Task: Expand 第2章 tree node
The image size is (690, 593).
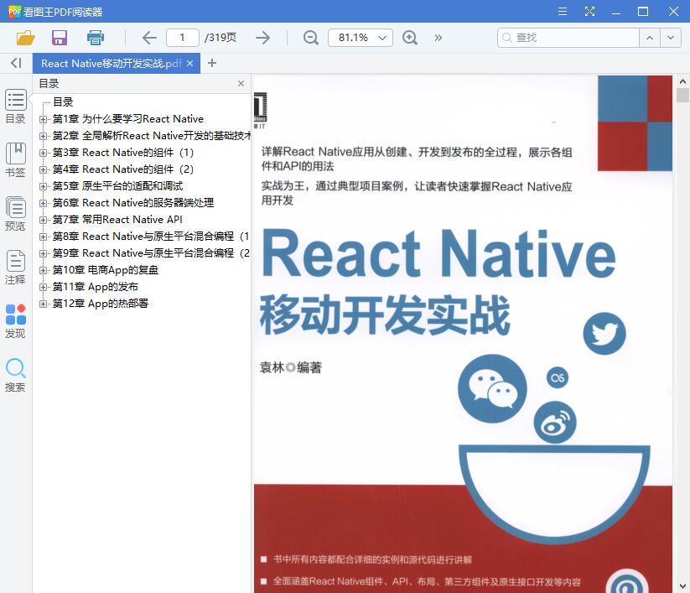Action: (43, 136)
